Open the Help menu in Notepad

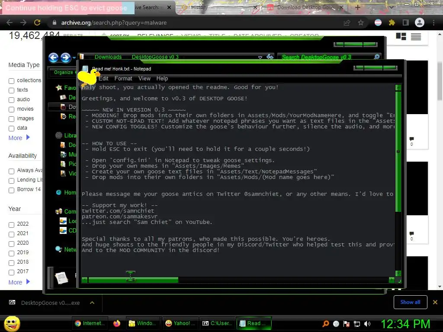(x=162, y=79)
